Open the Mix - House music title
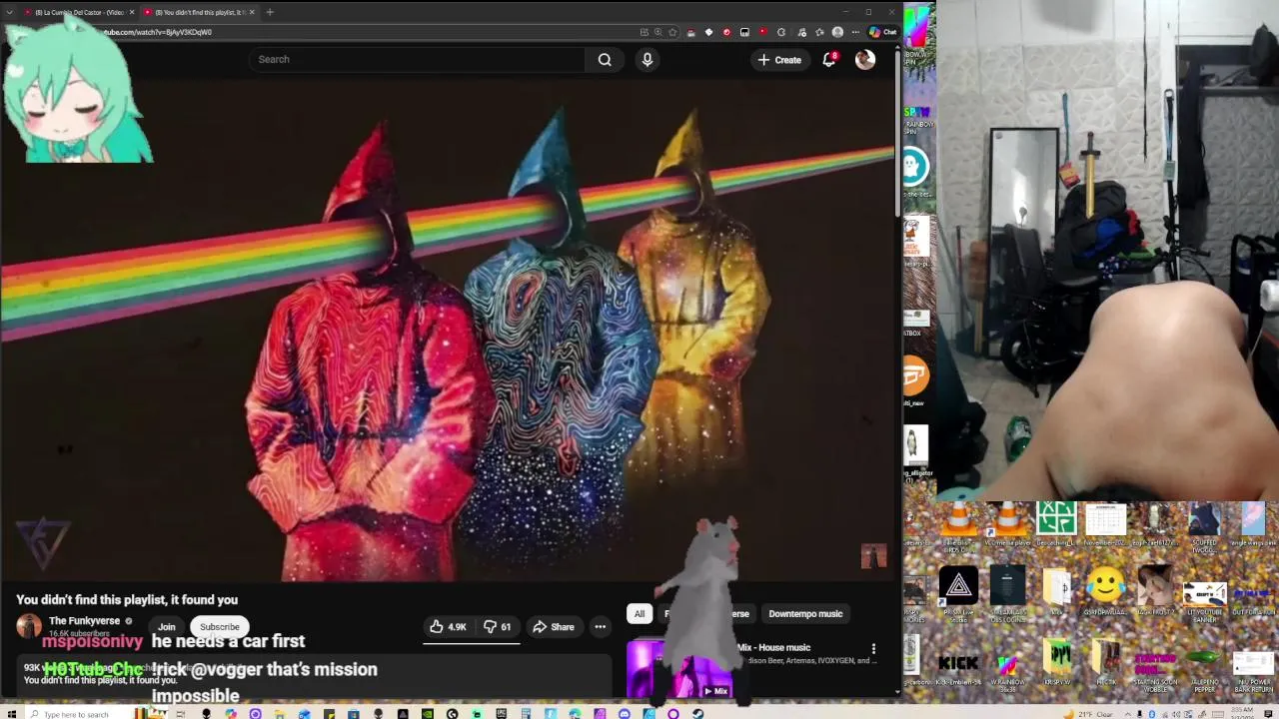 point(773,648)
